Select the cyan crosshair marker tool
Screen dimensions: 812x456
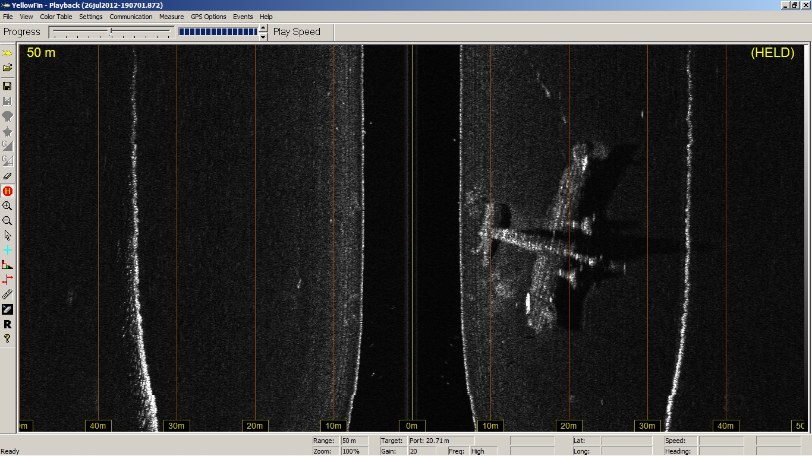[7, 251]
